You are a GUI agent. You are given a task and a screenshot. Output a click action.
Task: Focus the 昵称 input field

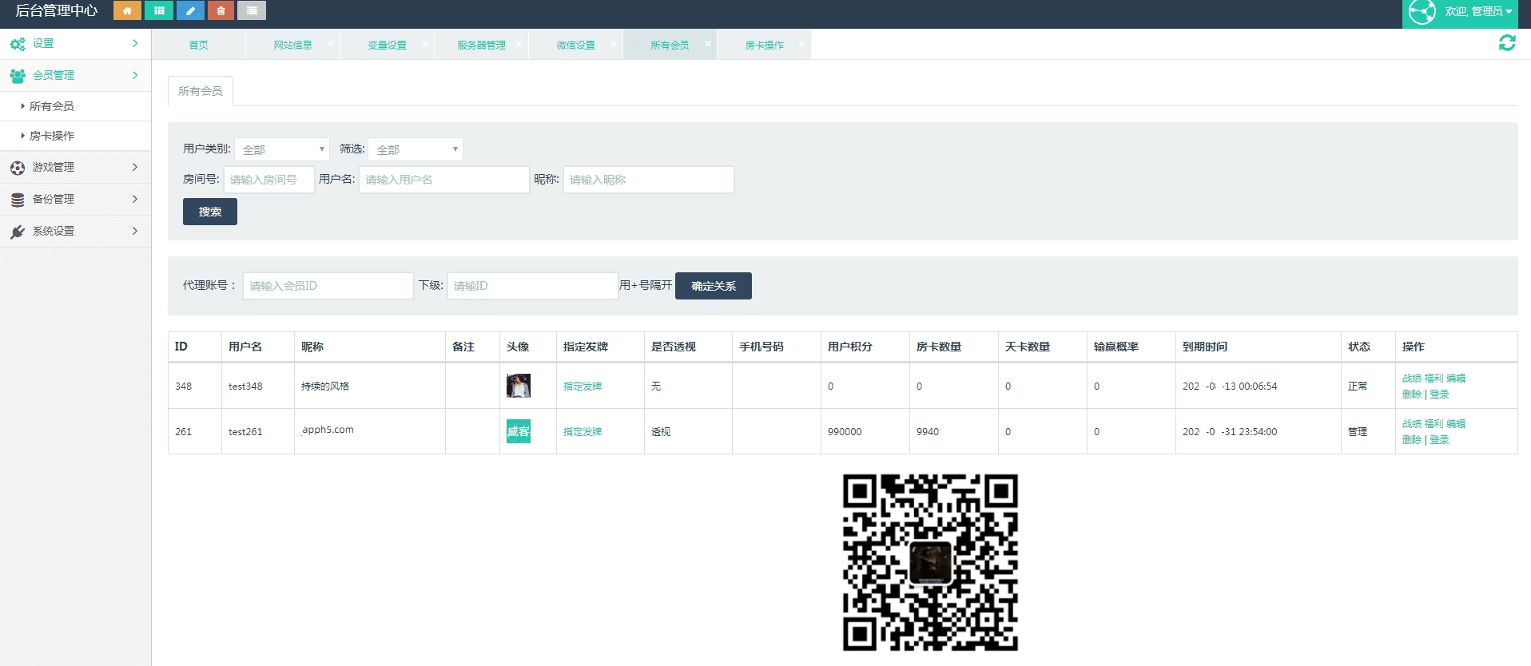coord(649,180)
